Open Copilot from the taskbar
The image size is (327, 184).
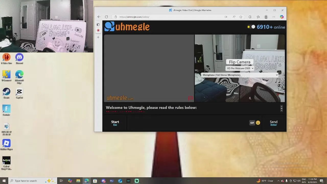[70, 181]
